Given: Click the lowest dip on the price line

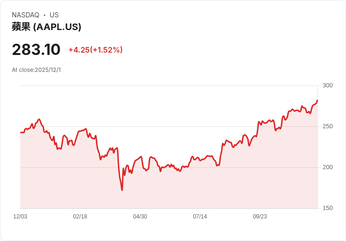Looking at the screenshot, I should click(x=122, y=190).
